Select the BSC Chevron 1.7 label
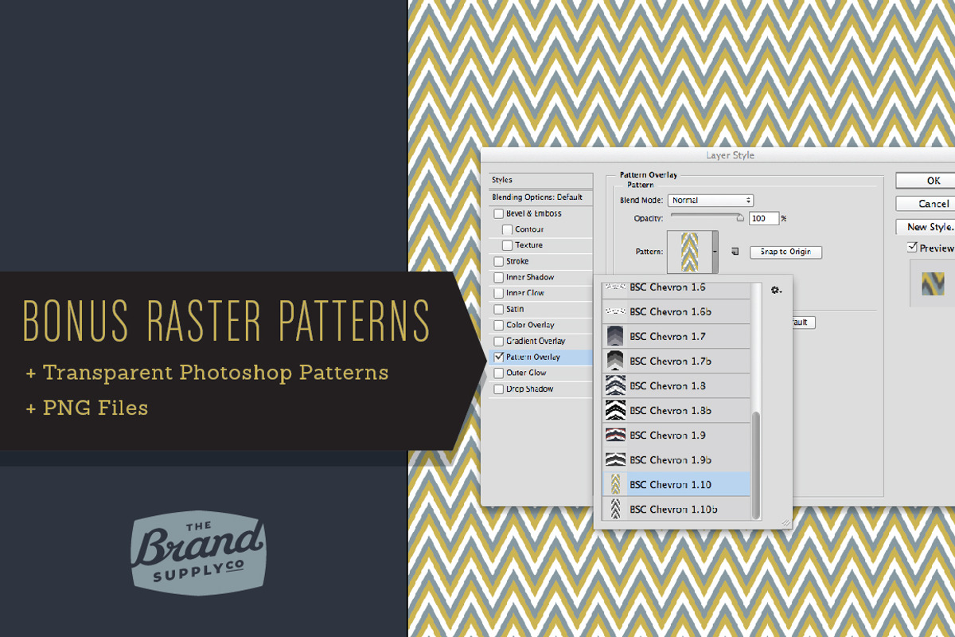 [x=667, y=336]
